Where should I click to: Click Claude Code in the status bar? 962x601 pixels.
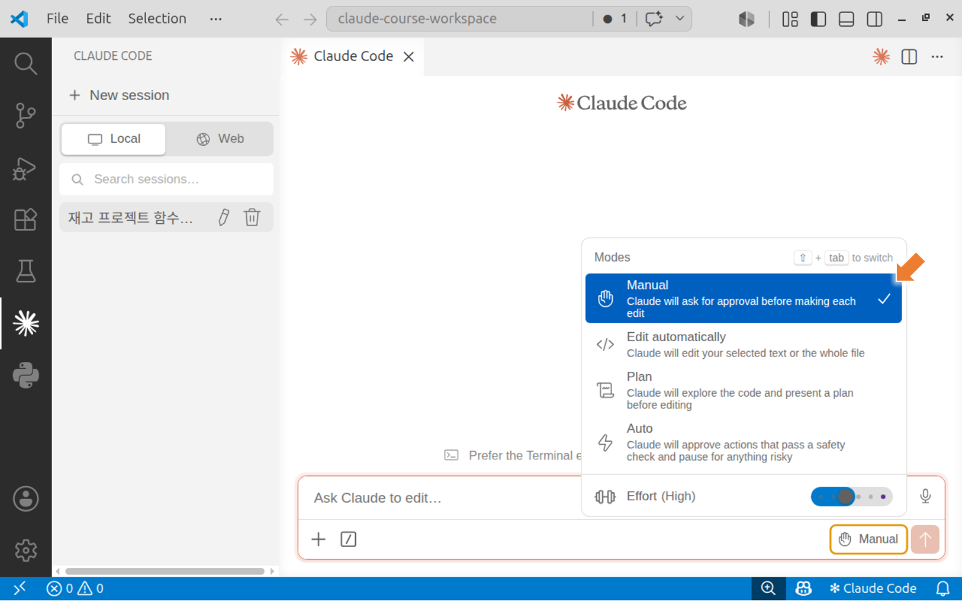873,589
